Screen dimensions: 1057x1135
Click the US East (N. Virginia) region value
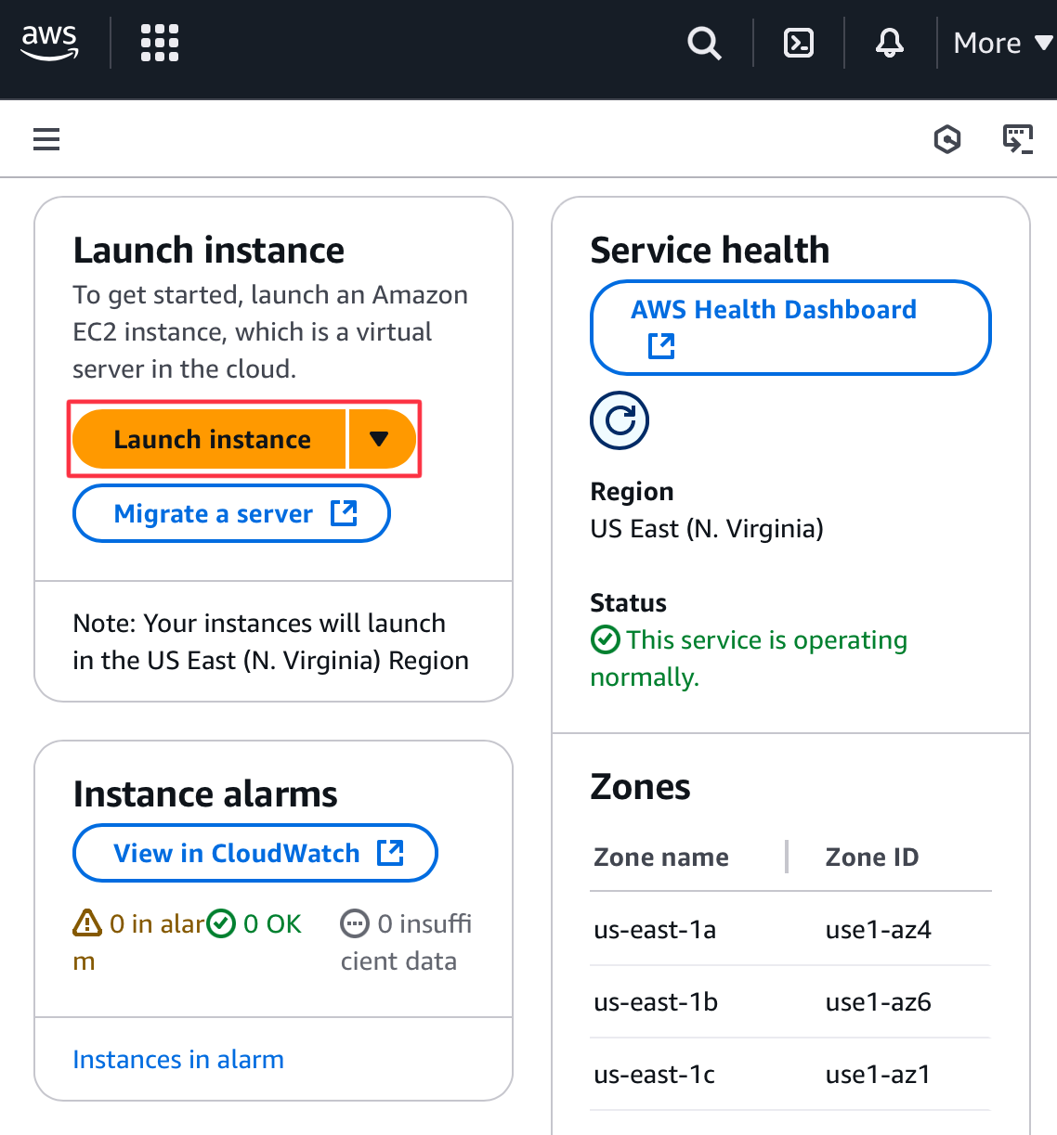coord(707,529)
